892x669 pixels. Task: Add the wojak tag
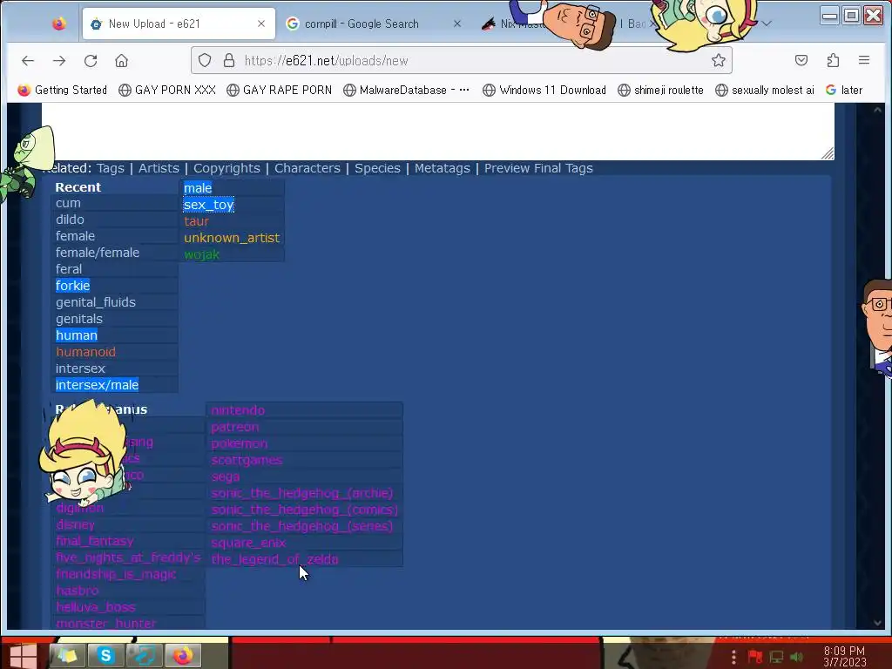tap(201, 254)
